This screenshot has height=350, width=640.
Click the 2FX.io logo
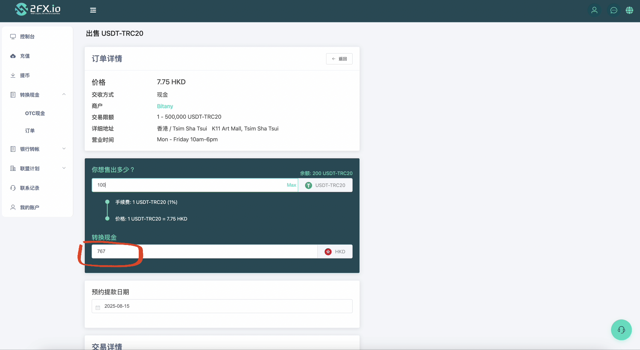click(x=38, y=9)
